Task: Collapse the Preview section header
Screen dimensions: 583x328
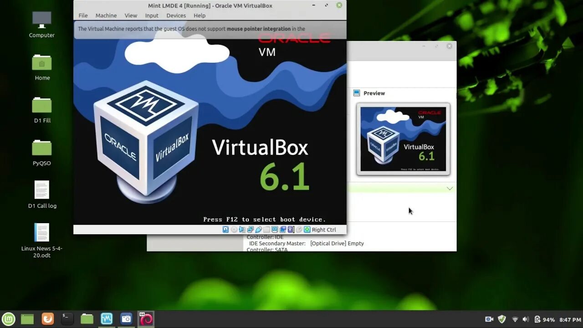Action: [x=374, y=93]
